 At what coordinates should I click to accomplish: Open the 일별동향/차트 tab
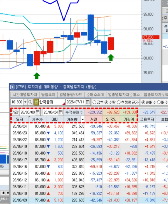[x=71, y=95]
